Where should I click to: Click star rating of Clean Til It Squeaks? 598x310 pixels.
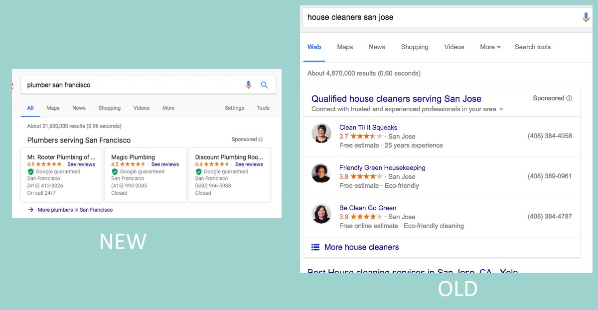(x=366, y=136)
